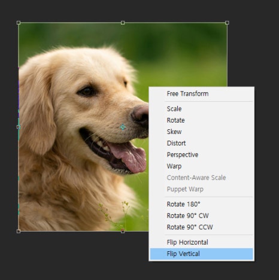This screenshot has height=280, width=279.
Task: Click the Content-Aware Scale entry
Action: coord(201,178)
